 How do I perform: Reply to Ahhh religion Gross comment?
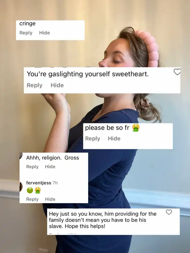tap(32, 167)
